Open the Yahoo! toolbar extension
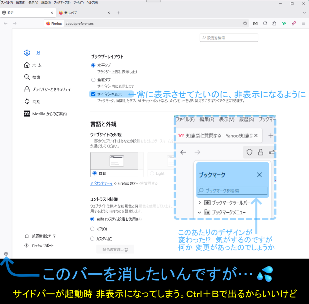 tap(284, 23)
